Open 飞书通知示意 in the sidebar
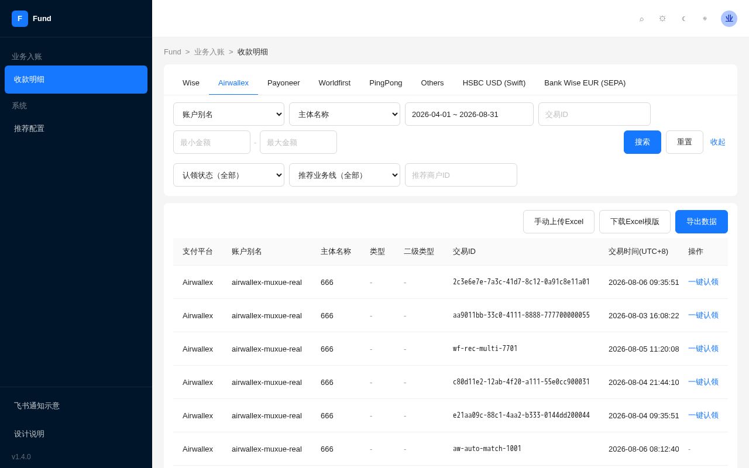This screenshot has height=468, width=749. pyautogui.click(x=76, y=406)
